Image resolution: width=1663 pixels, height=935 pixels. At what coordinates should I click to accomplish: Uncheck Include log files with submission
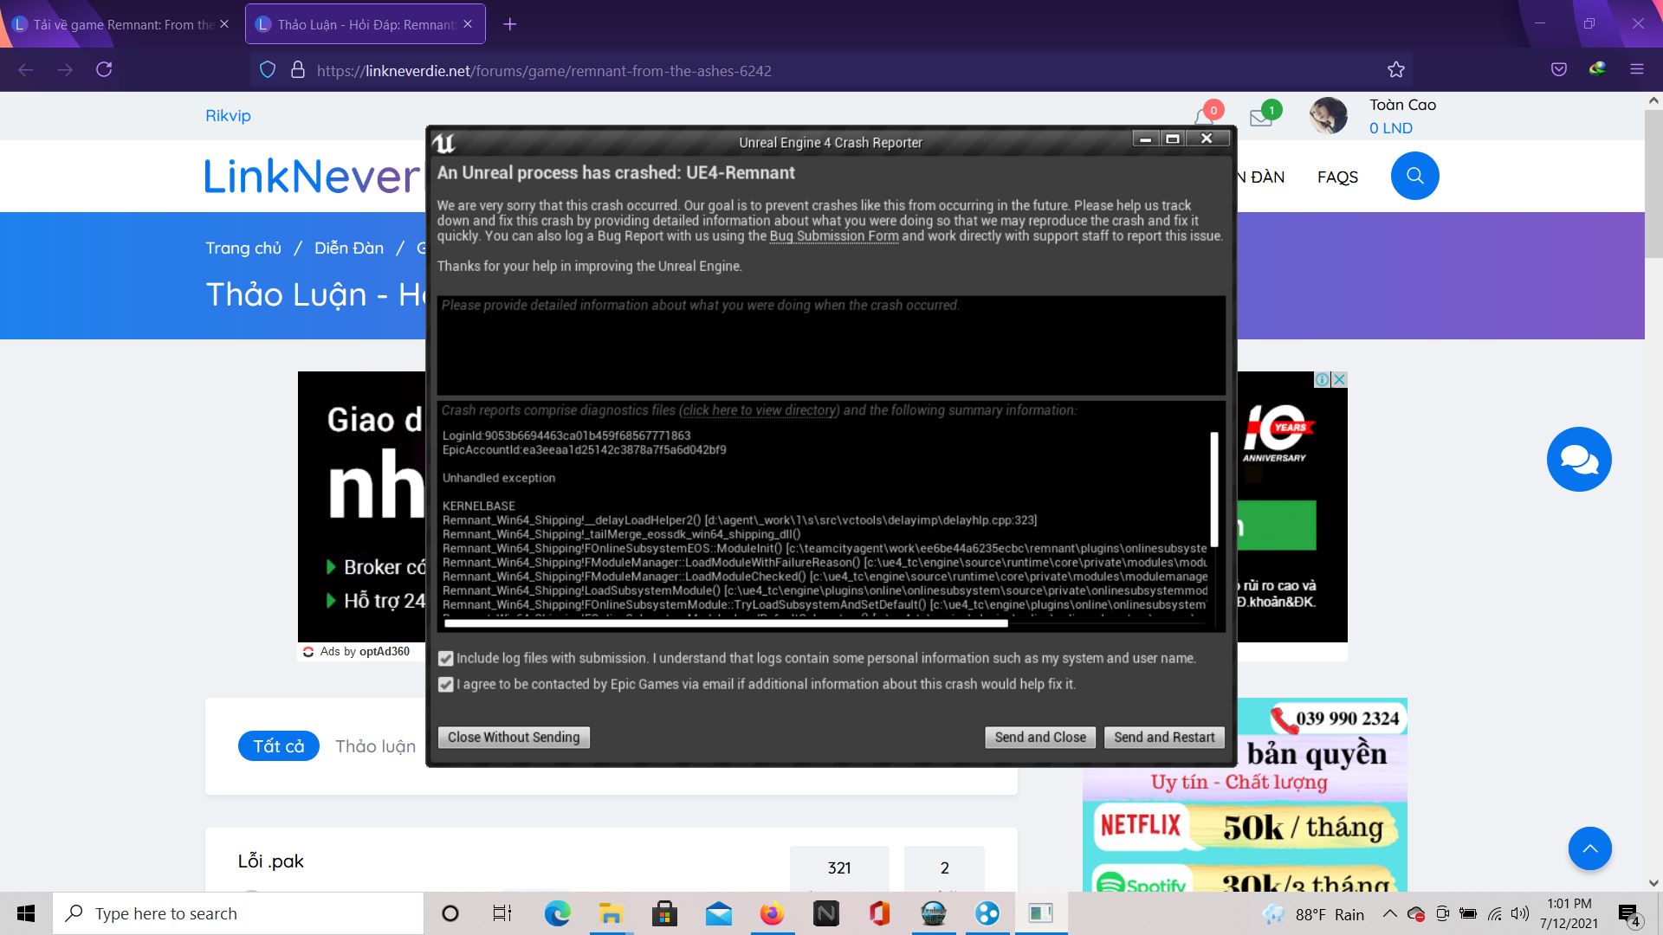pos(446,659)
